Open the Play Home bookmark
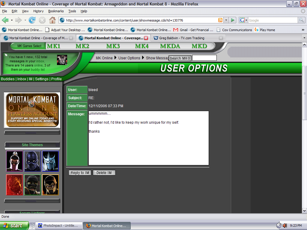The image size is (307, 230). tap(264, 30)
